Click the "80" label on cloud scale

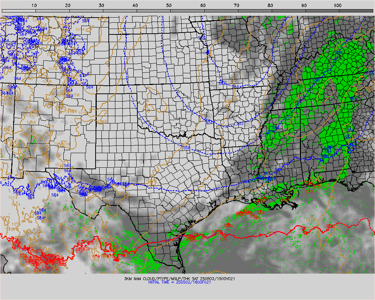(x=270, y=5)
